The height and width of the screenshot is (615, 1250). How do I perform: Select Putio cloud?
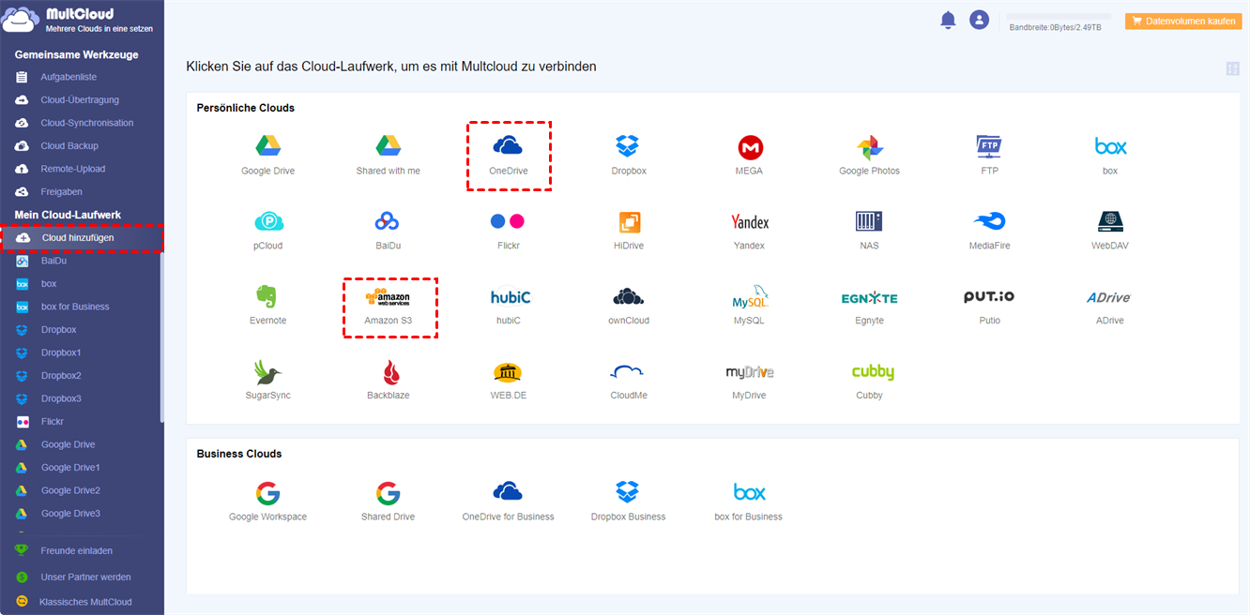[989, 296]
